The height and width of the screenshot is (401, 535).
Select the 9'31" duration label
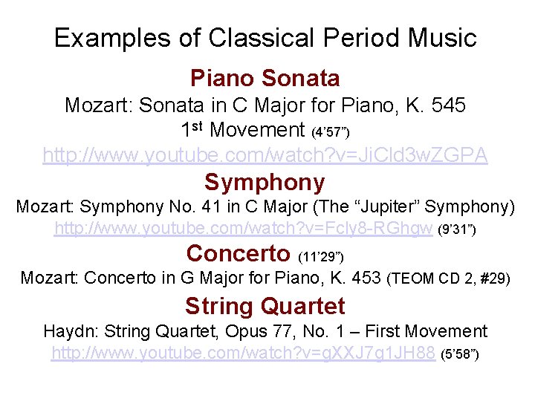[x=457, y=229]
